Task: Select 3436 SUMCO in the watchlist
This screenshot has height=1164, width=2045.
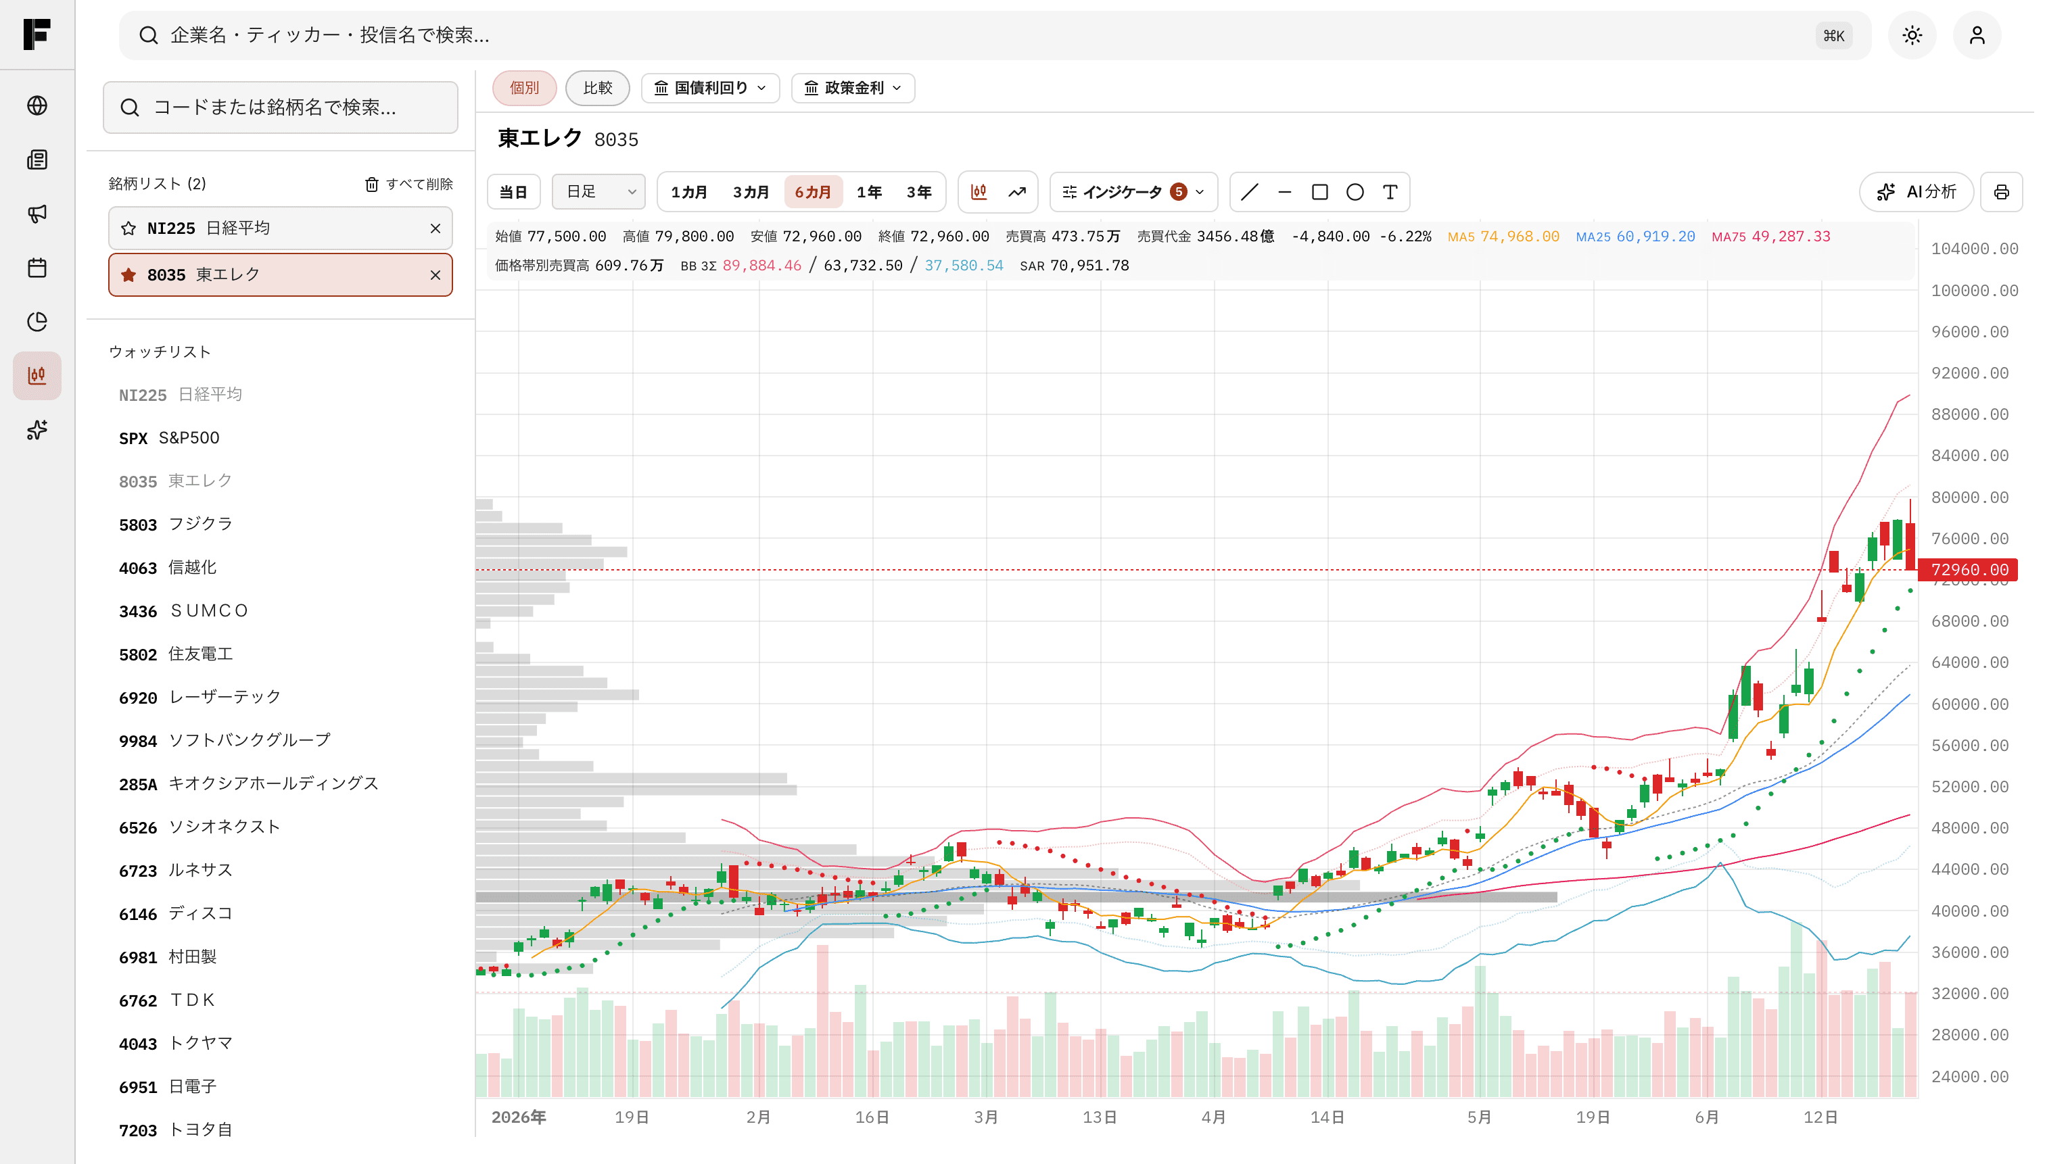Action: tap(280, 611)
